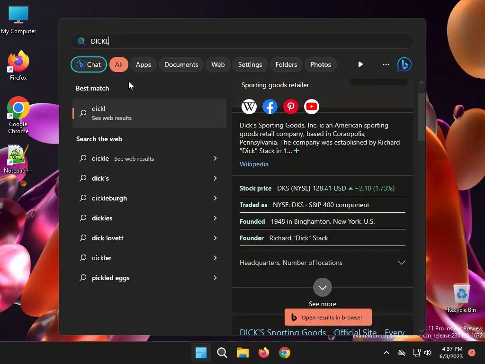Open the Facebook icon link
The image size is (485, 364).
[x=269, y=107]
